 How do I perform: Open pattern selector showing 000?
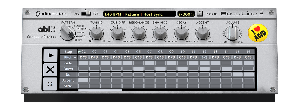coord(186,14)
